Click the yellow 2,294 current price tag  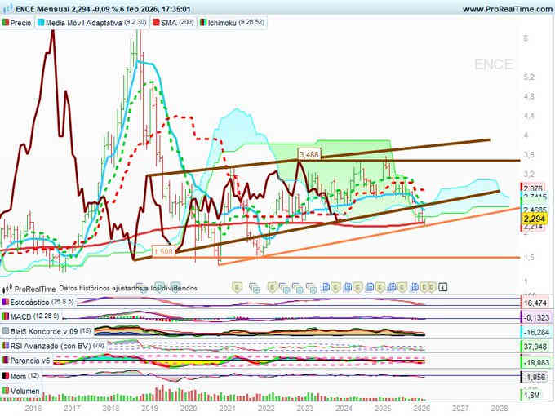tap(534, 219)
